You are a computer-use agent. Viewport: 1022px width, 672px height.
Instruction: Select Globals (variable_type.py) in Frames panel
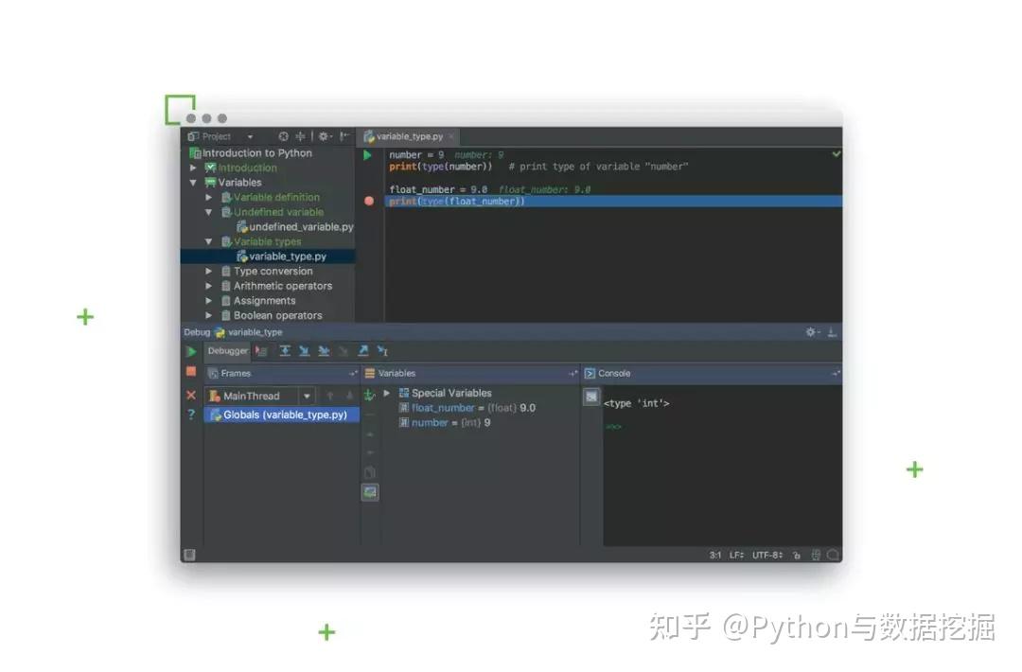280,415
